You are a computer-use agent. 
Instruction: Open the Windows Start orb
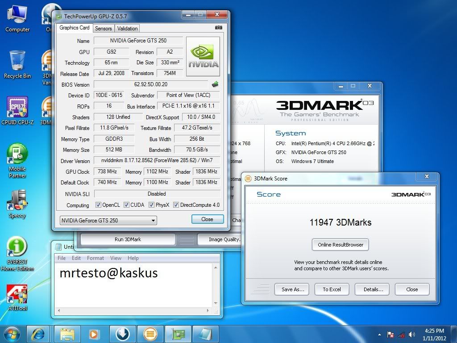(12, 334)
